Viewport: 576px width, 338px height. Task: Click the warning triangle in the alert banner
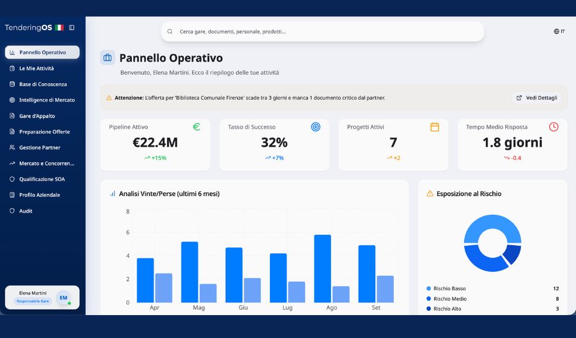tap(109, 98)
